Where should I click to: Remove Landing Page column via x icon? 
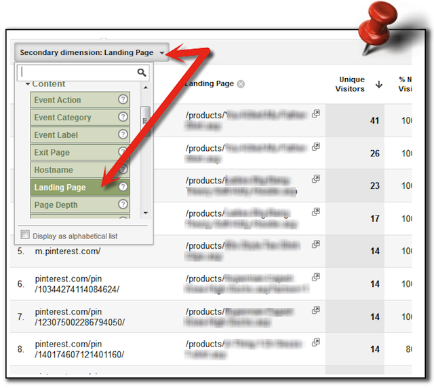coord(241,84)
